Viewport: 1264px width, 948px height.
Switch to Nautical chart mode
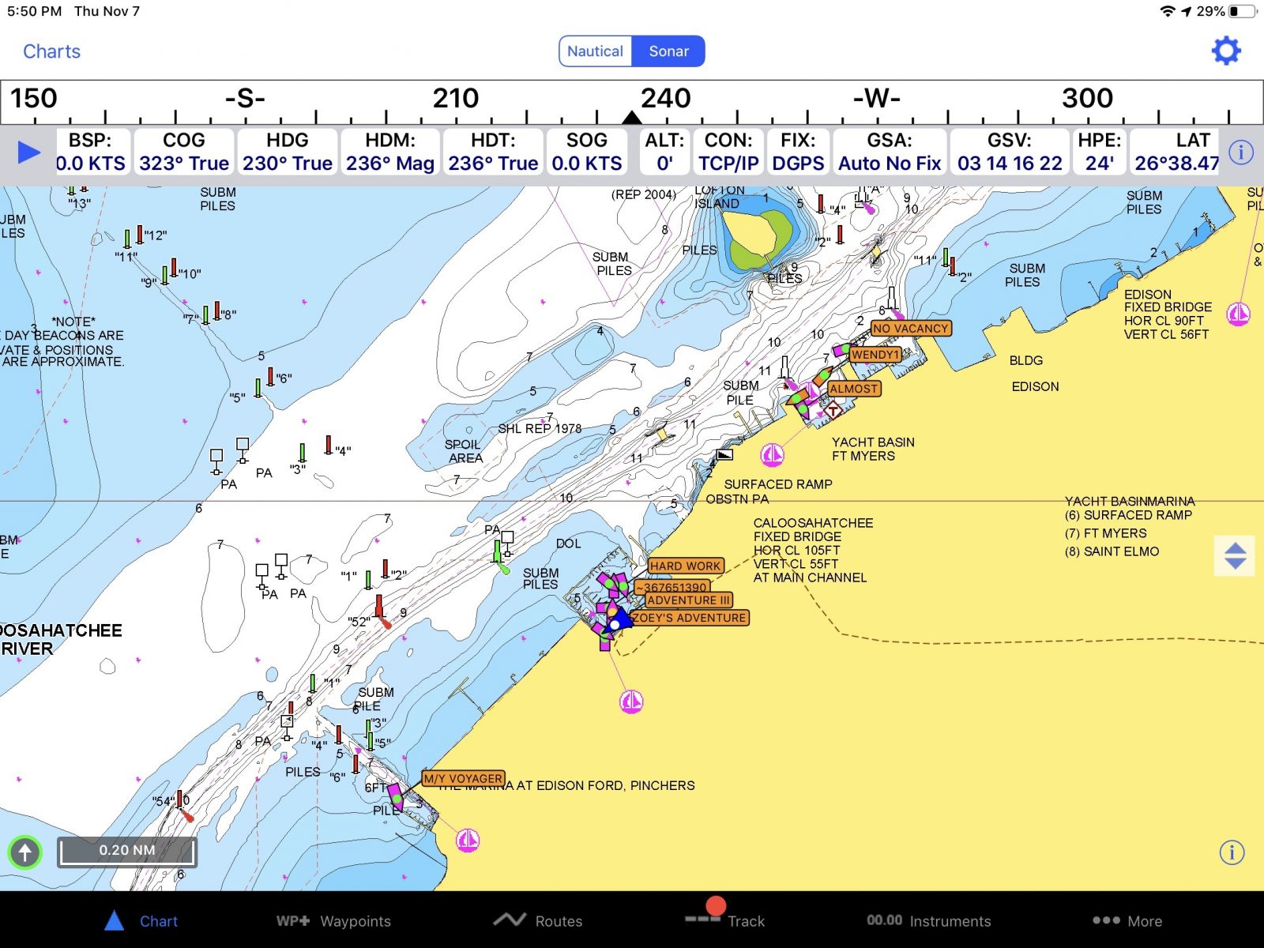point(595,51)
